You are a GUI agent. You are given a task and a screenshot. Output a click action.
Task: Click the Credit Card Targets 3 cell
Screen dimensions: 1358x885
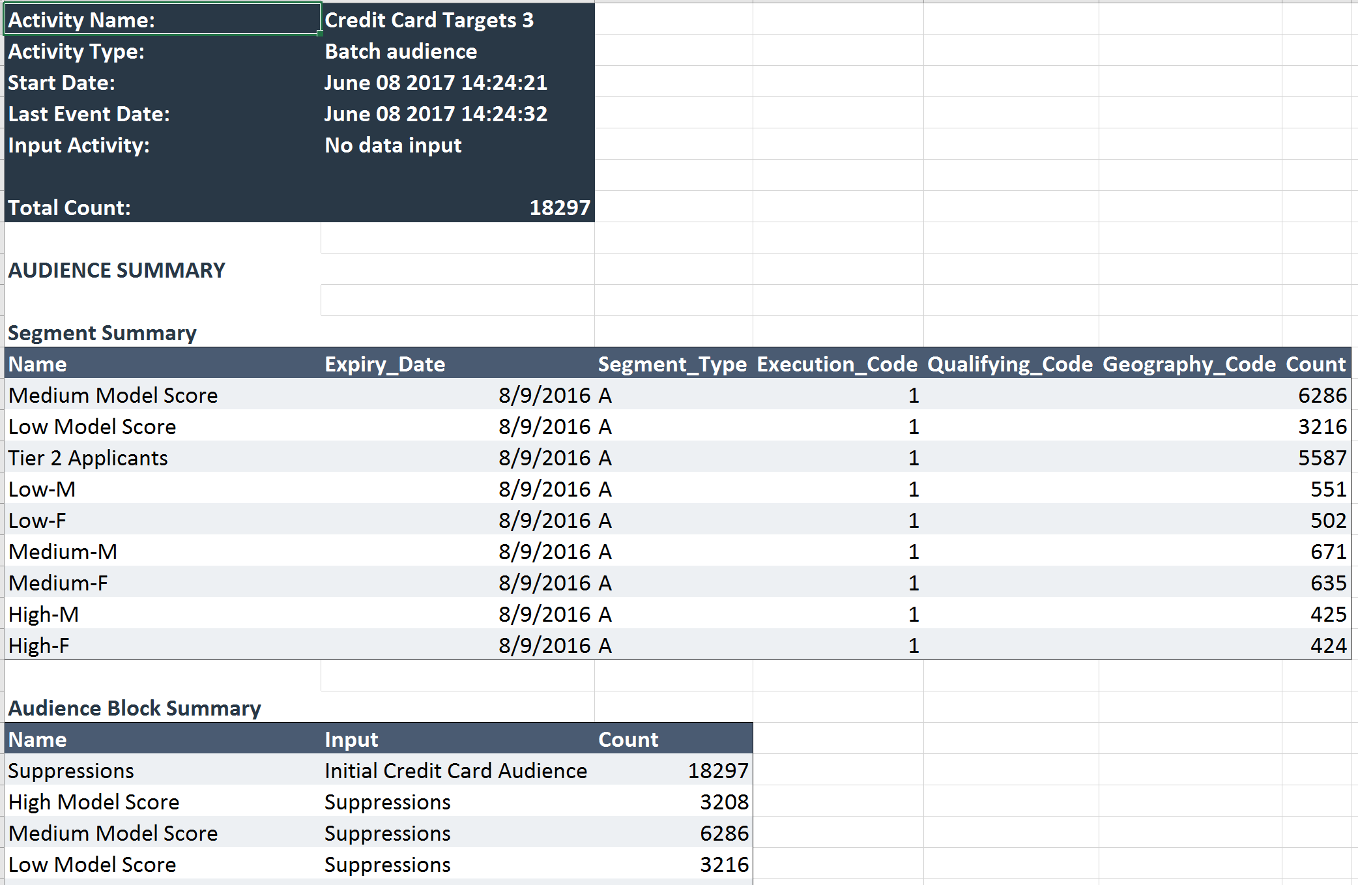[x=429, y=20]
